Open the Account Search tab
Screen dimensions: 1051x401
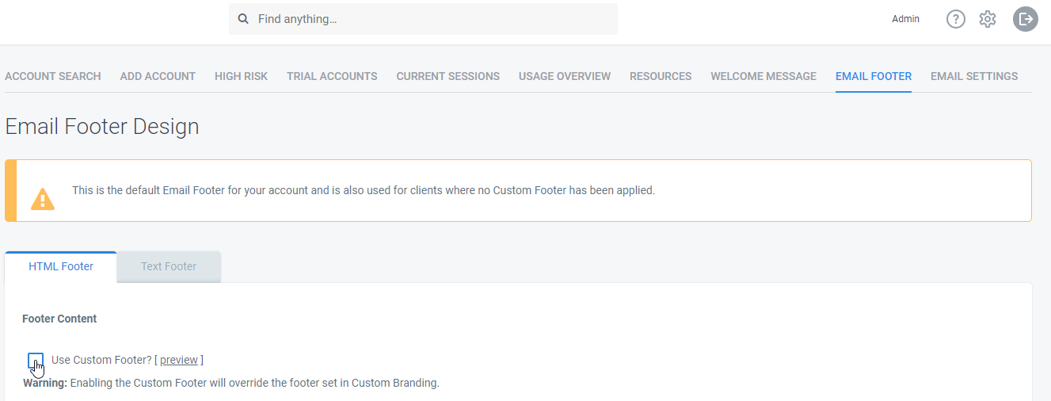pos(53,77)
